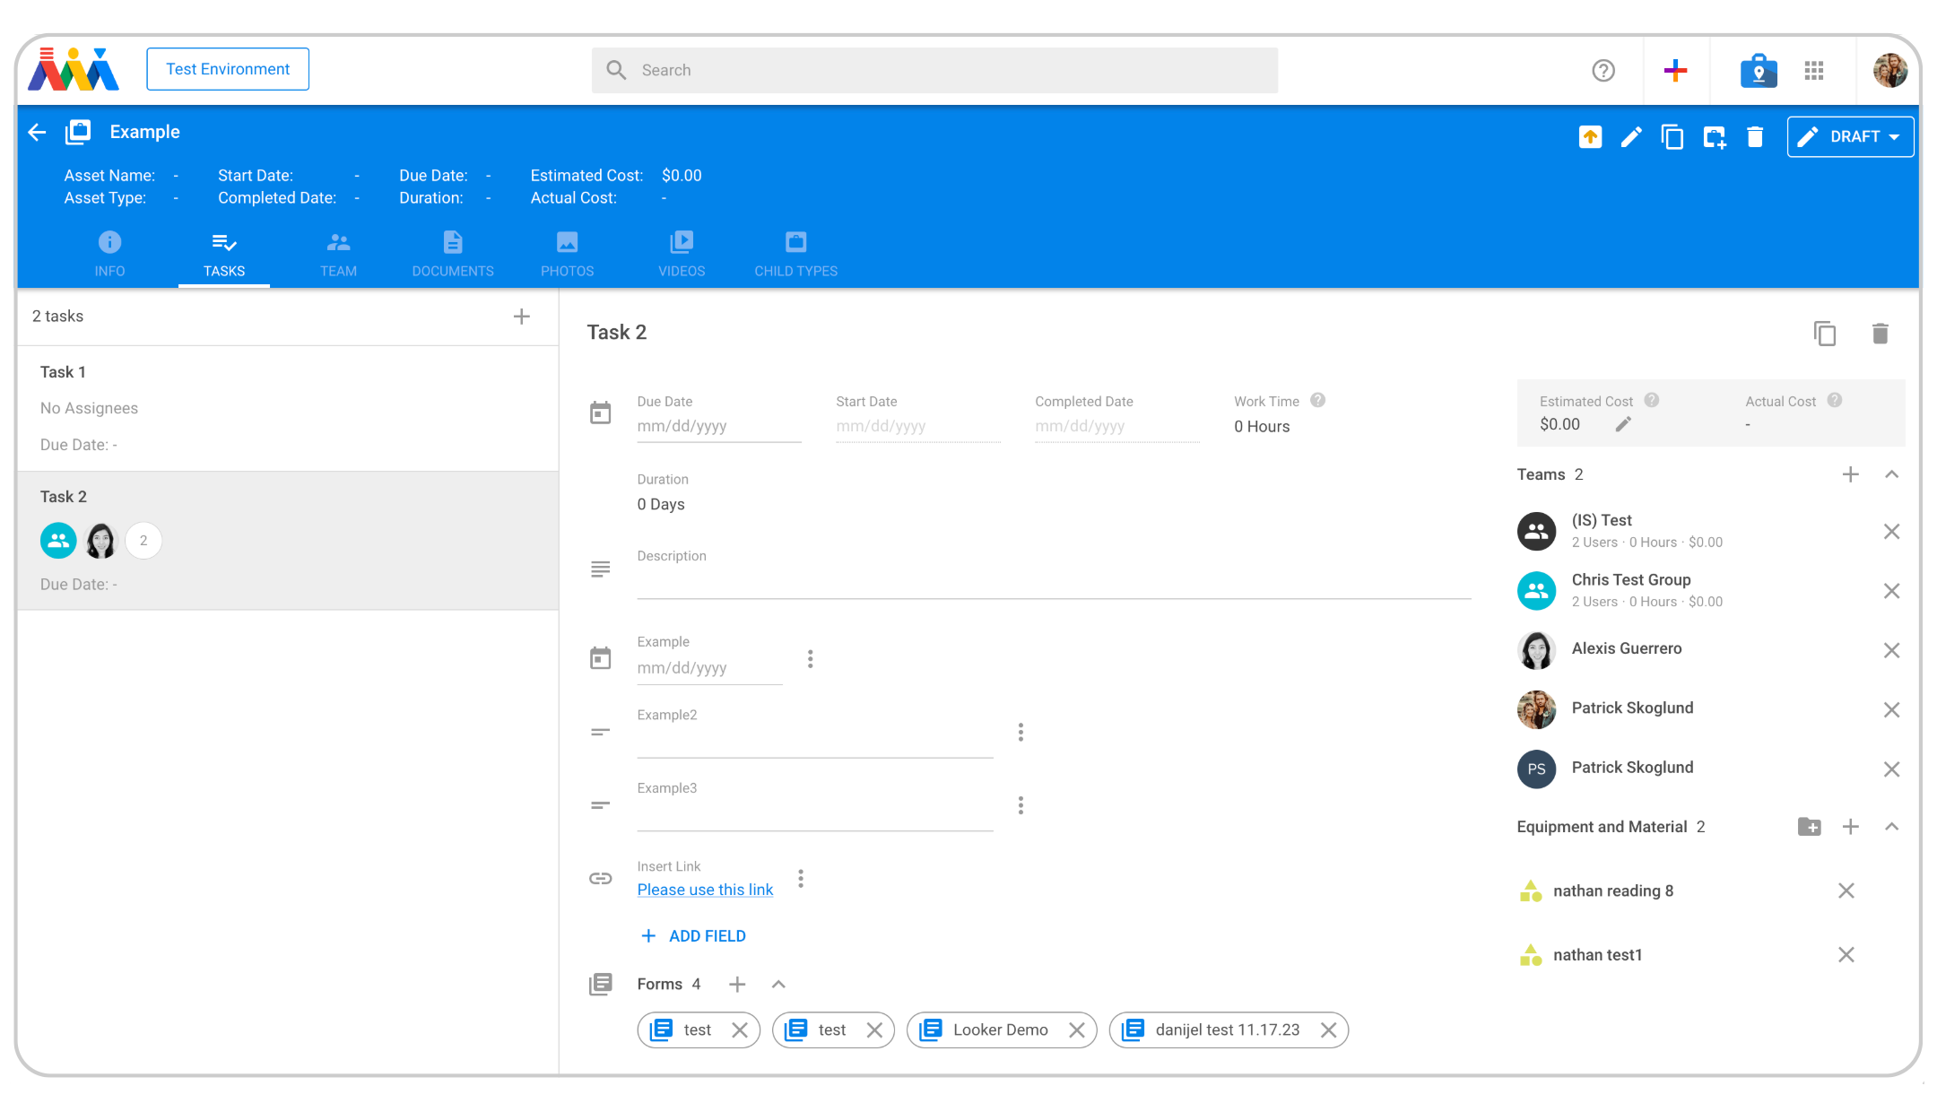The image size is (1937, 1112).
Task: Click the Due Date field for Task 2
Action: 718,426
